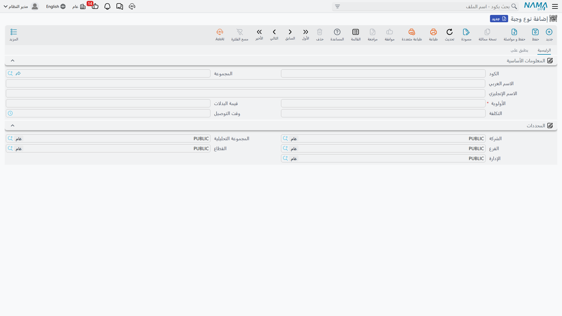Click the الاسم الإنجليزي input field

[246, 93]
